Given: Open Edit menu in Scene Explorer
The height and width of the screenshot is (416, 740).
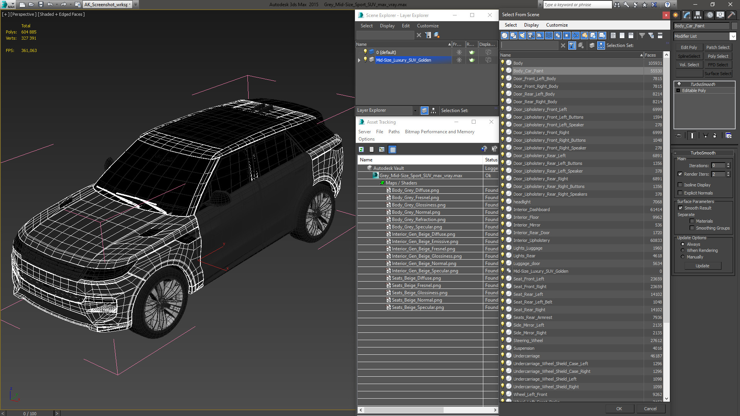Looking at the screenshot, I should [x=406, y=26].
